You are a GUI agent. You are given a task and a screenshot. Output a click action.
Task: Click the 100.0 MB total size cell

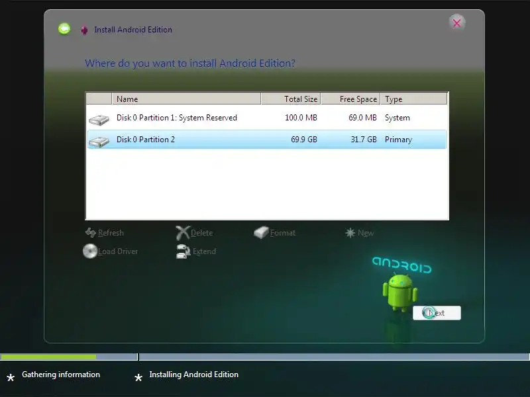click(301, 118)
